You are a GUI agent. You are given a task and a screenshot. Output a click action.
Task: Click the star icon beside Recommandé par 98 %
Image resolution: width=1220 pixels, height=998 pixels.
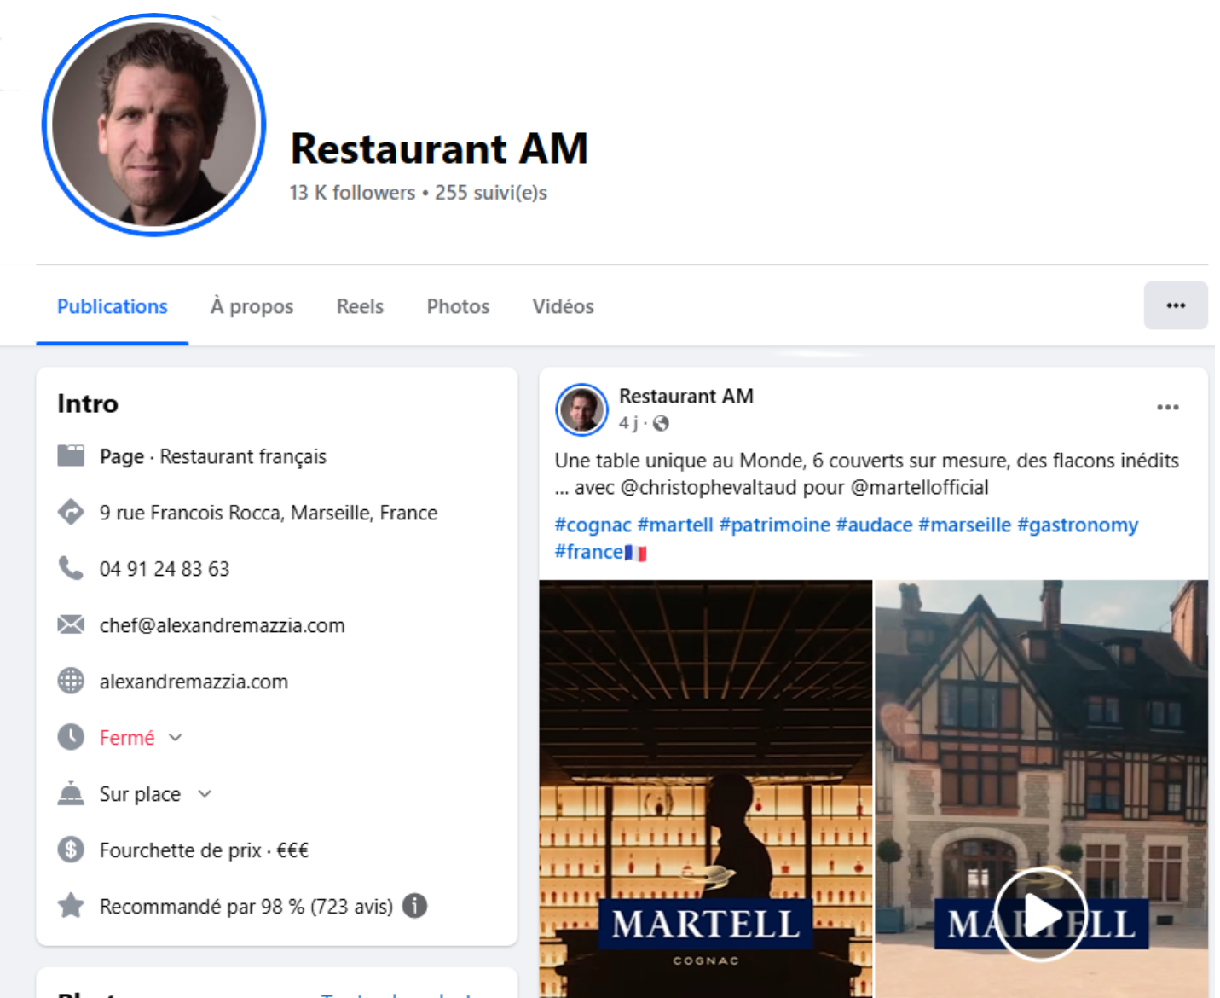pos(71,907)
